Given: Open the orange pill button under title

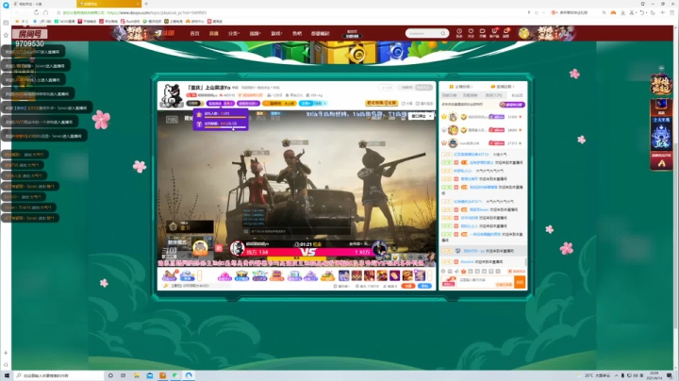Looking at the screenshot, I should pos(279,104).
